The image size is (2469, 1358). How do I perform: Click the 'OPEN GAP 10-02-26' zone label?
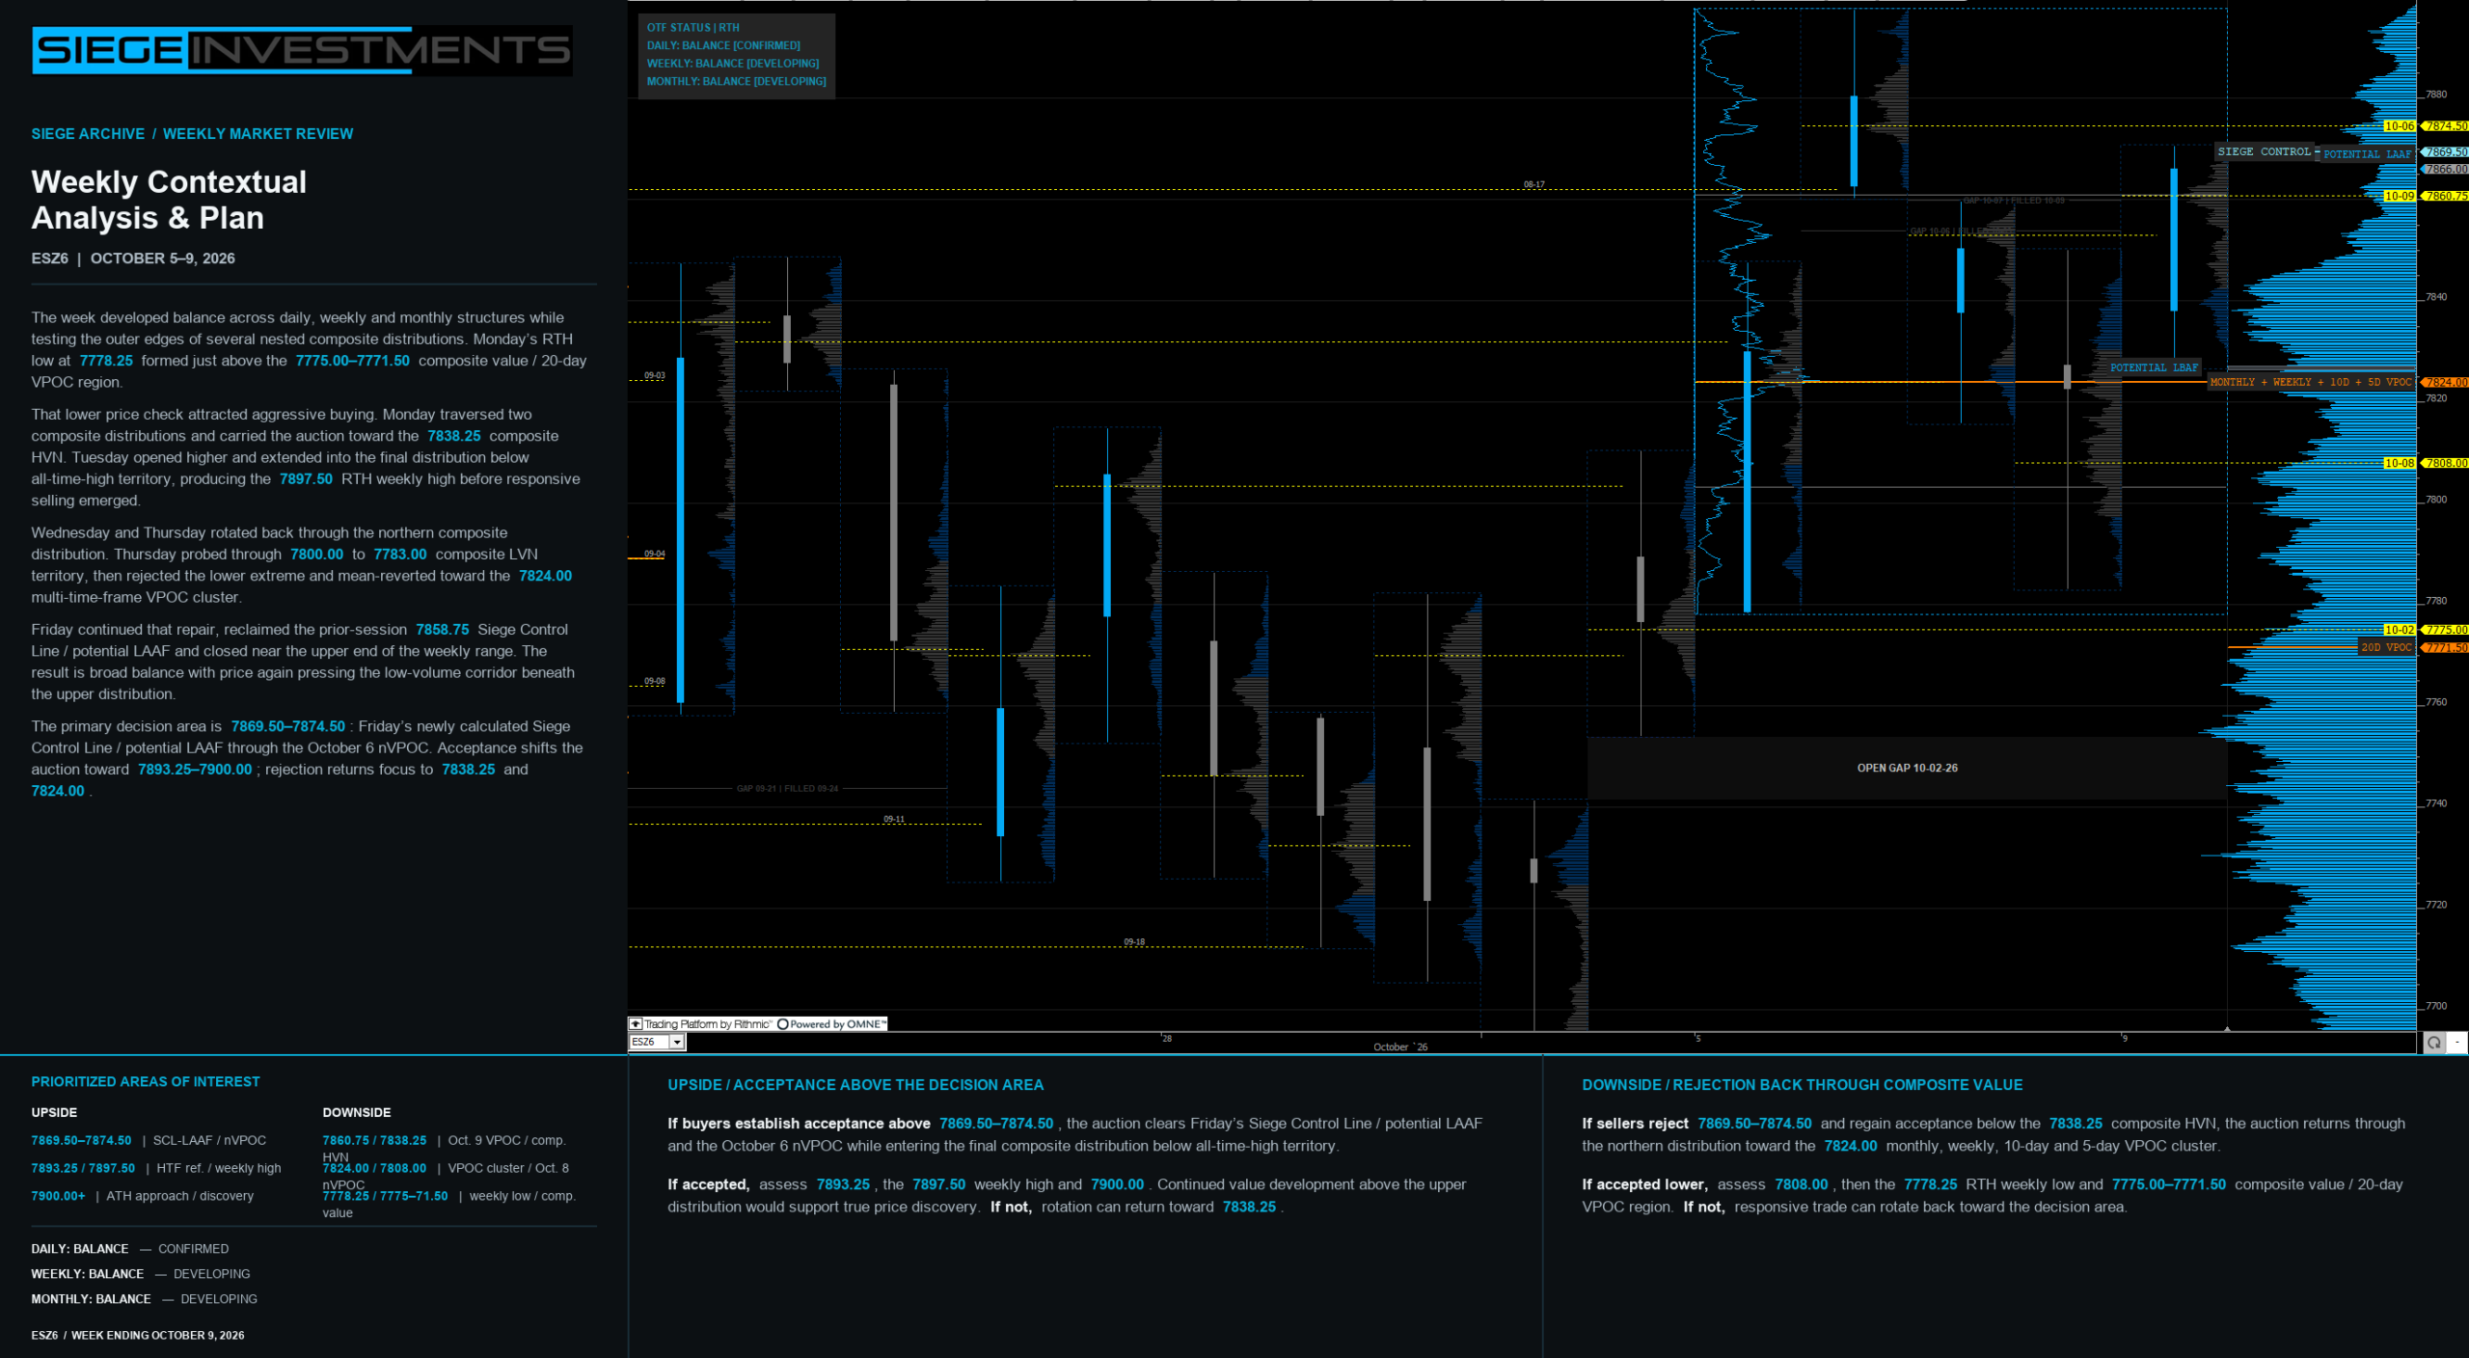(x=1907, y=768)
